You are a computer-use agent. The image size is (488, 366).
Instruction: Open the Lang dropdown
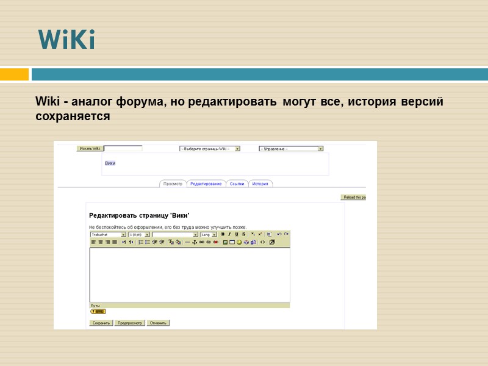tap(209, 235)
